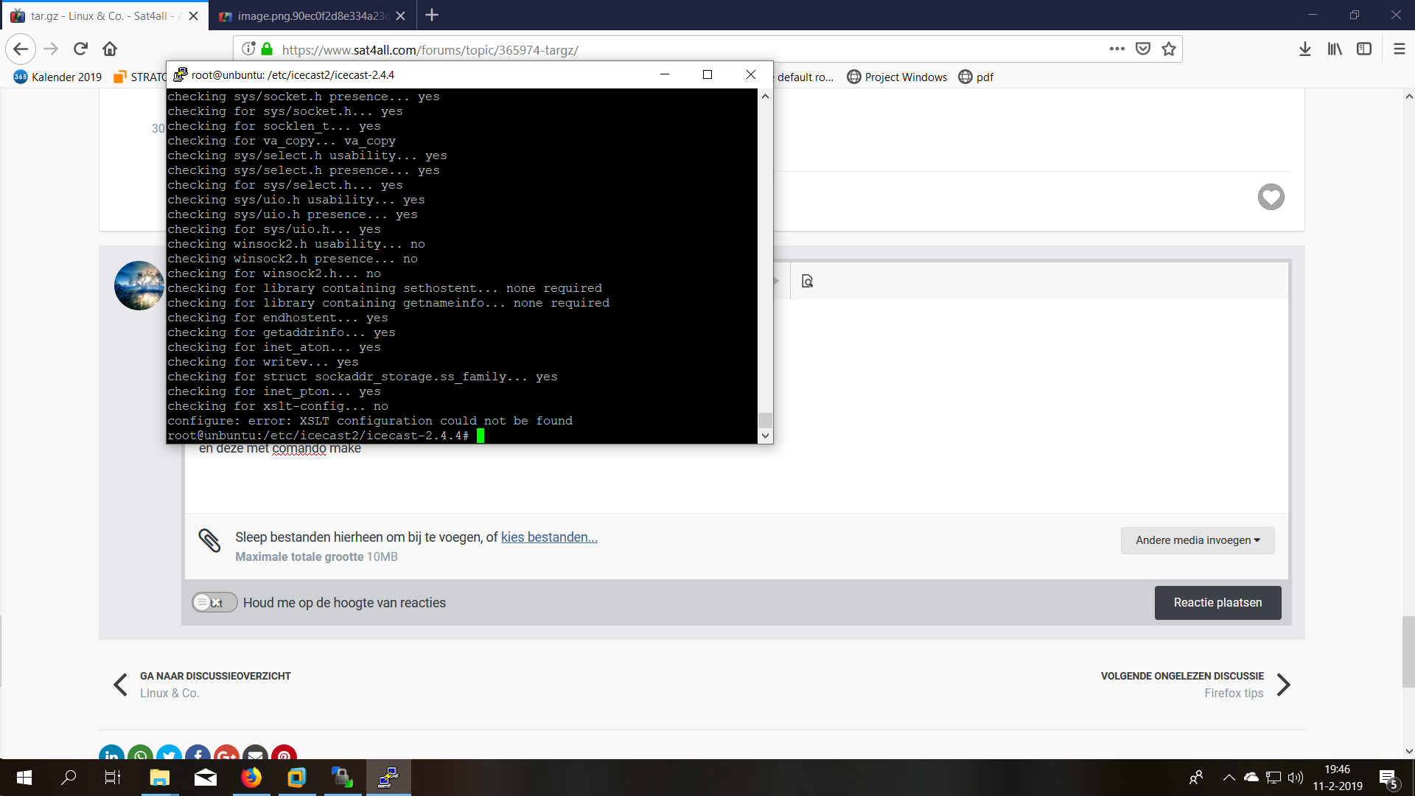Bookmark this page with star icon
Viewport: 1415px width, 796px height.
click(1169, 49)
